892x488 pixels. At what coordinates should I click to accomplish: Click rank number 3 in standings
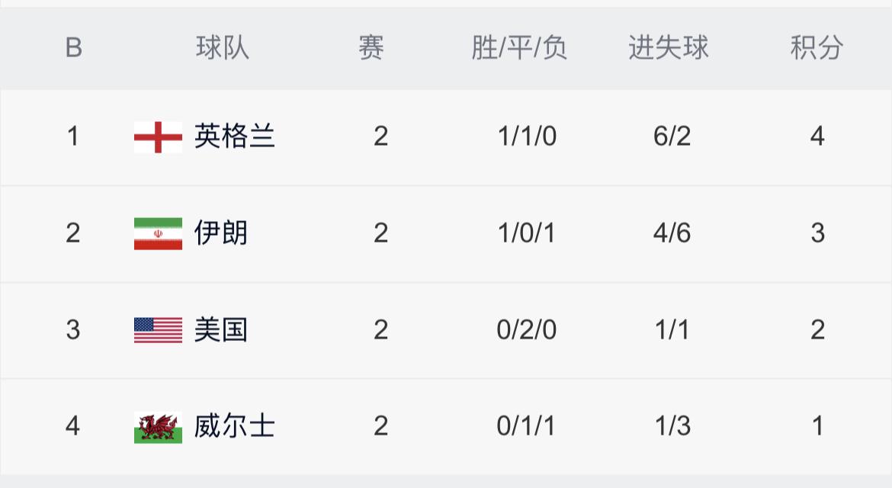pyautogui.click(x=73, y=330)
